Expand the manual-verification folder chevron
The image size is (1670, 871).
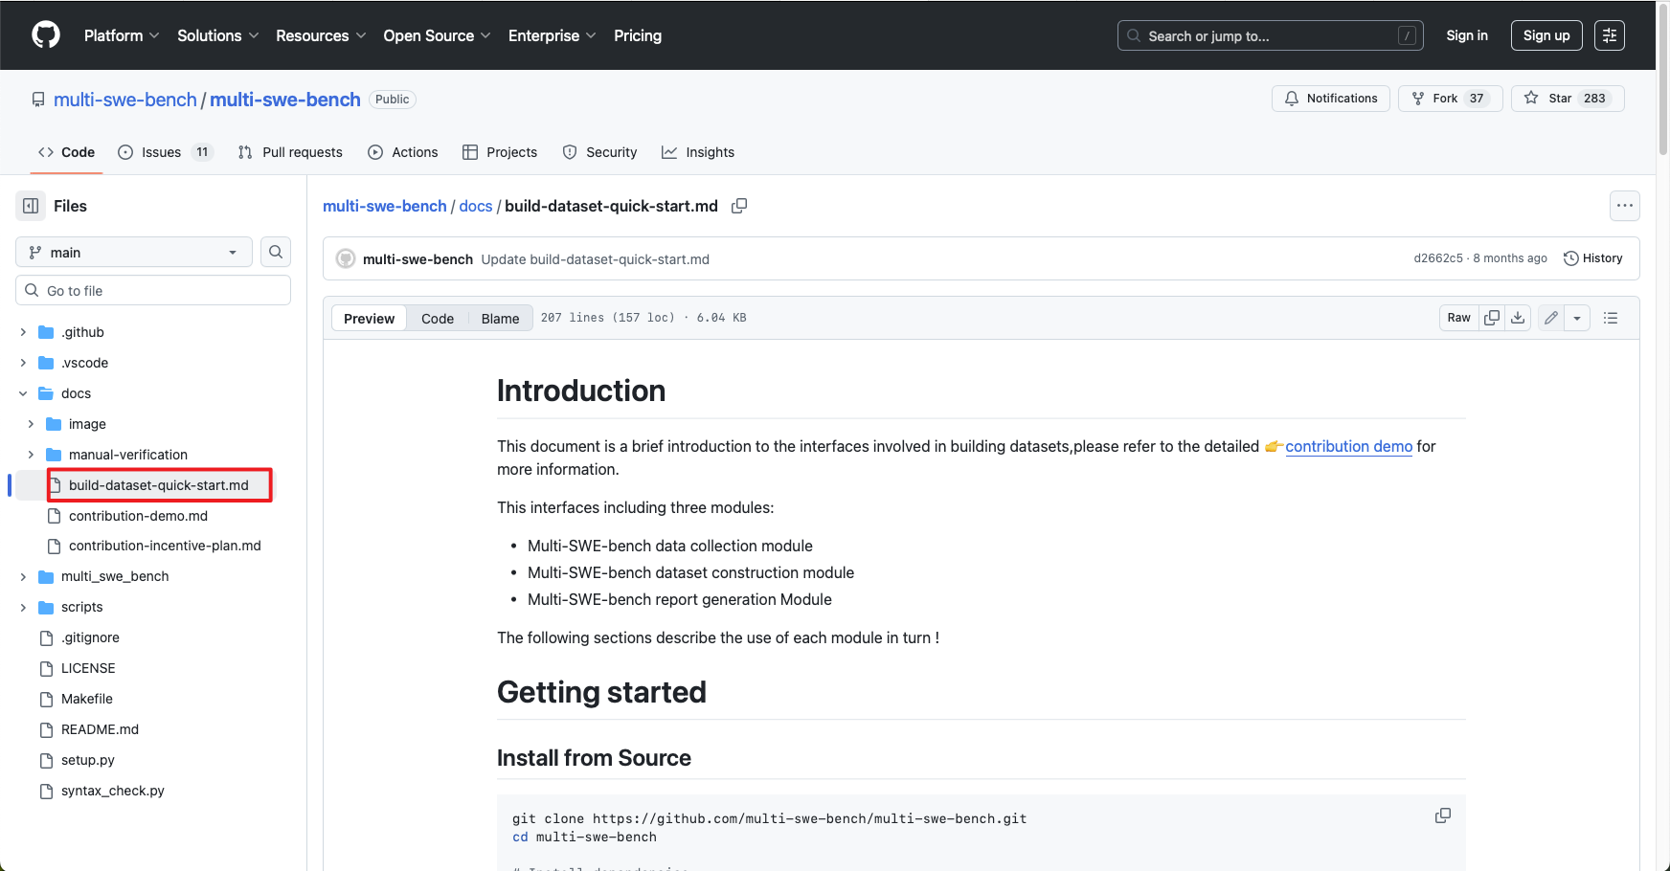31,455
